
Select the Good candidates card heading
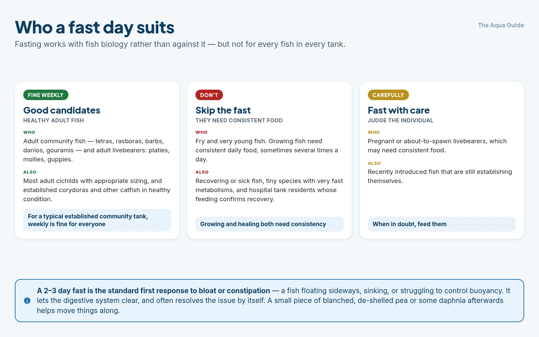coord(62,110)
